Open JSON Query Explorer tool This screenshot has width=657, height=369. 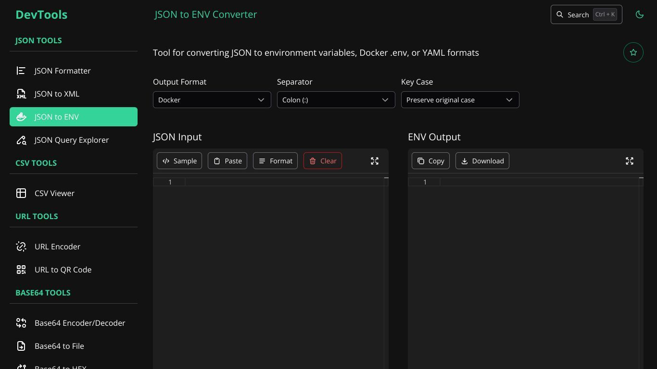point(74,140)
